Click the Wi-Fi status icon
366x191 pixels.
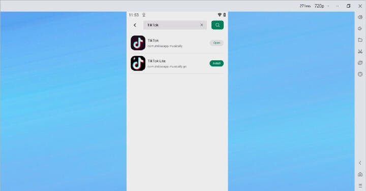tap(220, 15)
